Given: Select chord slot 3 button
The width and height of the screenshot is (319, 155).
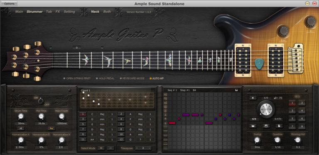Looking at the screenshot, I should pos(83,119).
